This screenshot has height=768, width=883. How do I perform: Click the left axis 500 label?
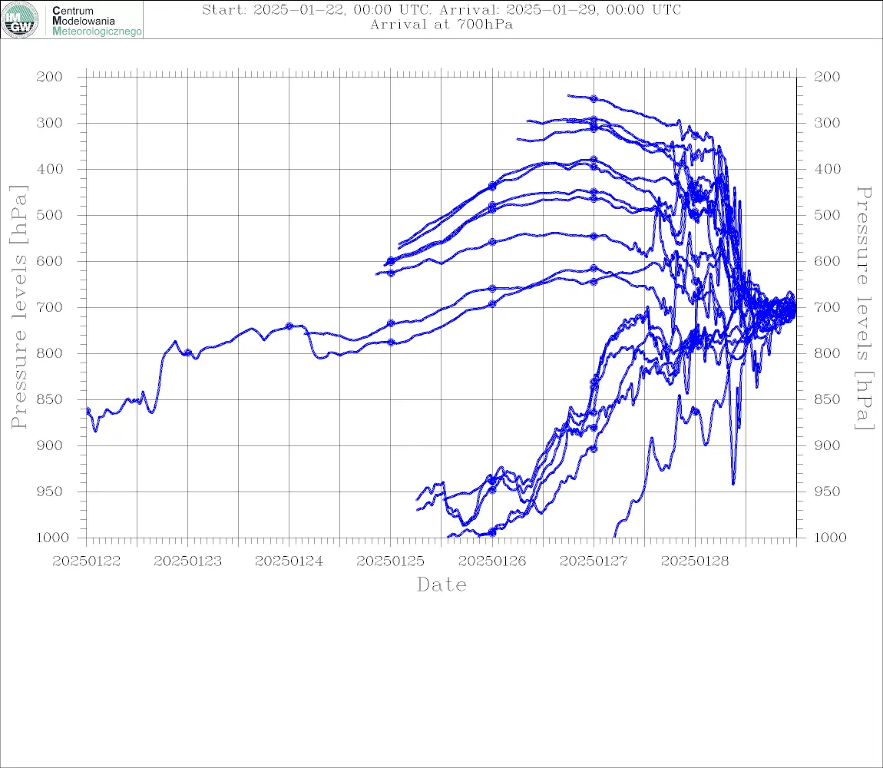50,215
